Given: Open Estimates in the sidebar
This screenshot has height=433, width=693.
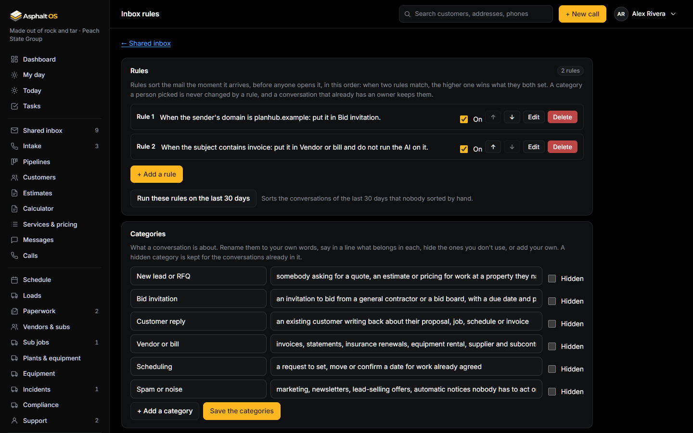Looking at the screenshot, I should click(x=55, y=193).
